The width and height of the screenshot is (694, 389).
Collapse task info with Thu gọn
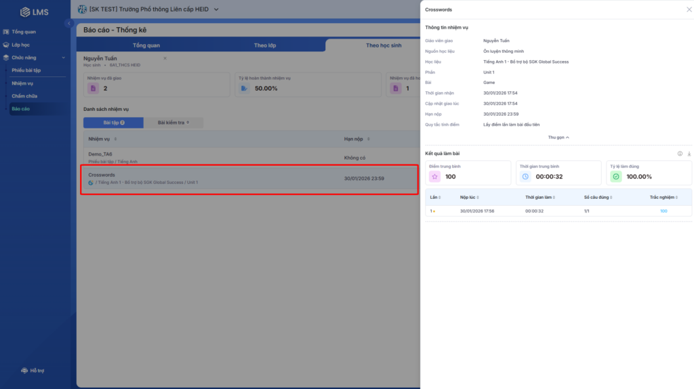(558, 137)
